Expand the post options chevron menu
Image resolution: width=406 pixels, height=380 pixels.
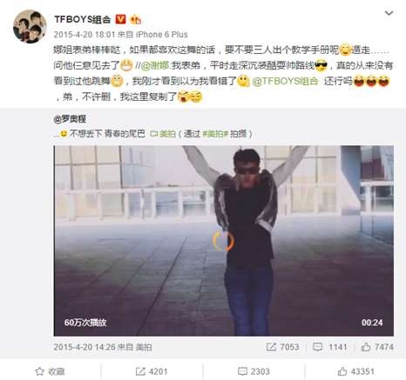[x=389, y=13]
